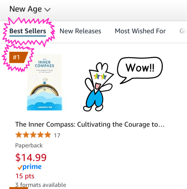This screenshot has height=189, width=187.
Task: Click the orange #1 rank badge
Action: click(x=19, y=57)
